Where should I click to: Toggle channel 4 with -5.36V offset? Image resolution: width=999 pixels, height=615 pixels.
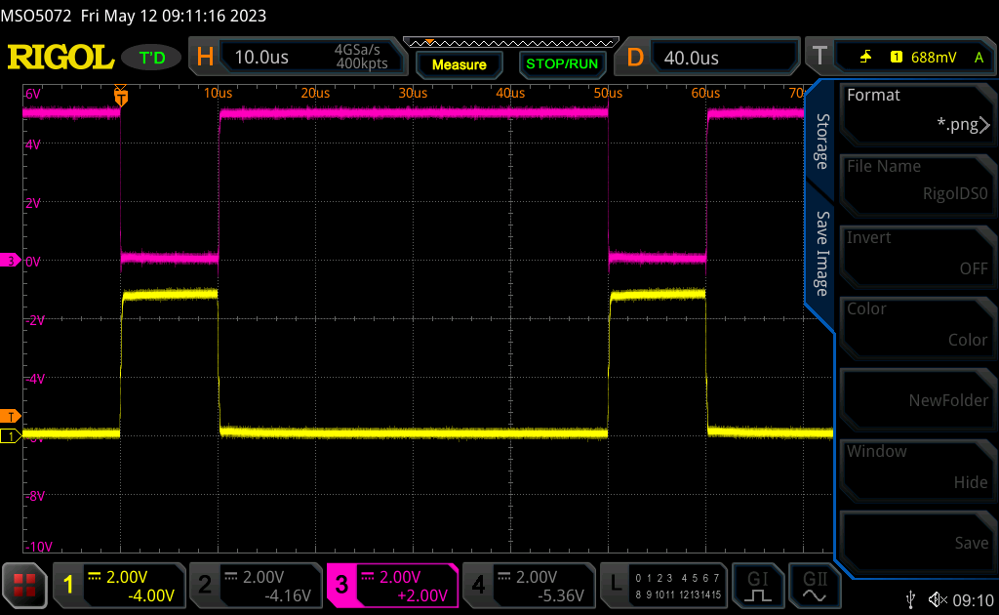tap(529, 586)
